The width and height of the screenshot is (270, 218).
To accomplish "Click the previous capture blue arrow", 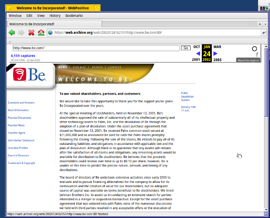I will coord(198,54).
